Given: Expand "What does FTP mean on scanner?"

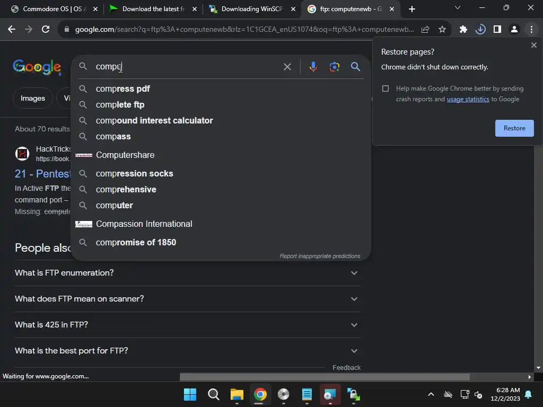Looking at the screenshot, I should coord(187,299).
